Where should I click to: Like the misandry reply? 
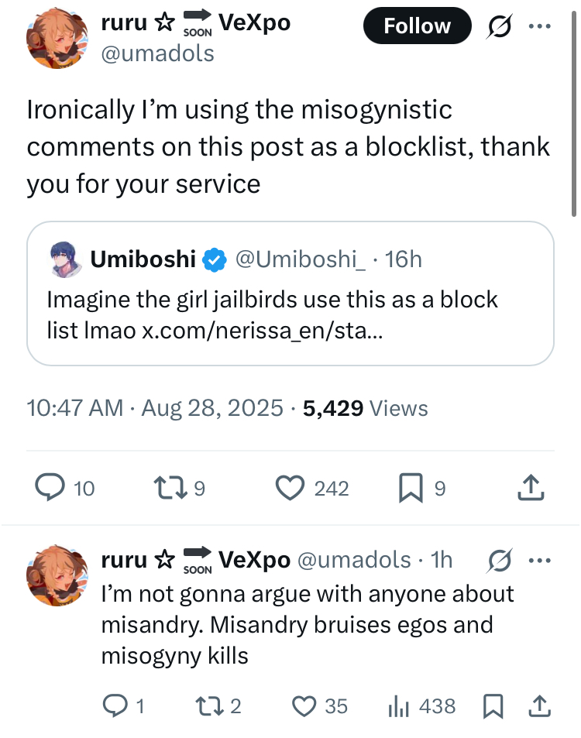coord(304,705)
